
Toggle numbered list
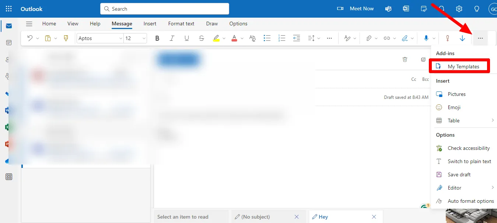click(282, 38)
